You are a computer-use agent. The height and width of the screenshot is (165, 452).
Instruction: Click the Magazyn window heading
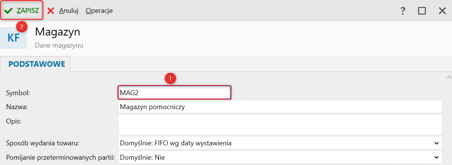58,32
